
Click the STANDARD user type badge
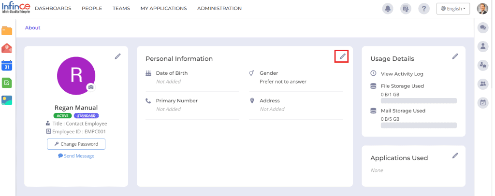pos(87,116)
